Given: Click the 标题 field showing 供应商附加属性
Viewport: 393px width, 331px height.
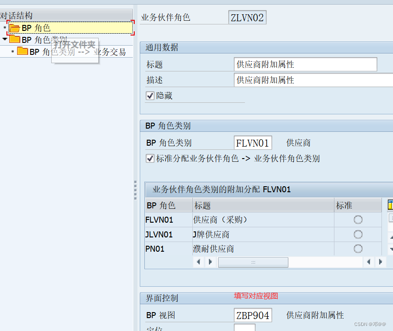Looking at the screenshot, I should click(x=305, y=64).
